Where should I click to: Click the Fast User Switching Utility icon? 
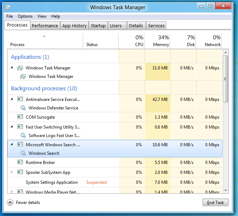pyautogui.click(x=20, y=127)
